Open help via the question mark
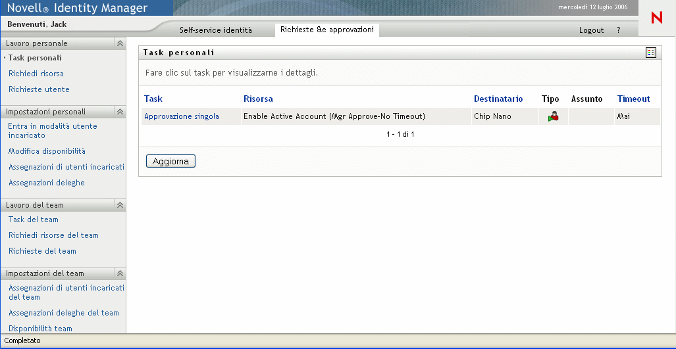The width and height of the screenshot is (676, 349). (x=618, y=30)
